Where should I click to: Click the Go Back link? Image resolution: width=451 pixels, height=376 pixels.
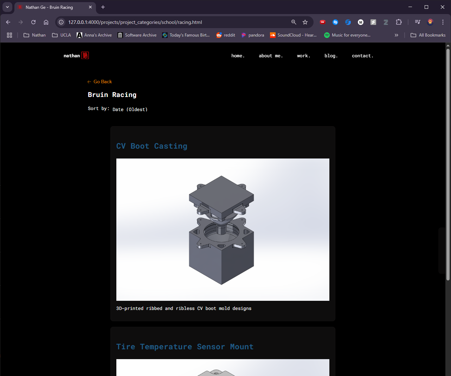click(x=99, y=82)
